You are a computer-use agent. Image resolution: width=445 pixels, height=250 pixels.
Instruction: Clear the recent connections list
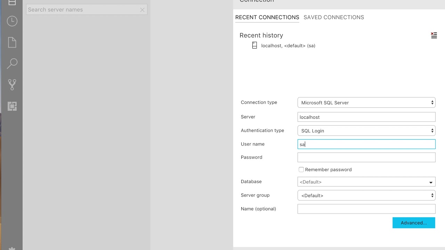(x=434, y=35)
